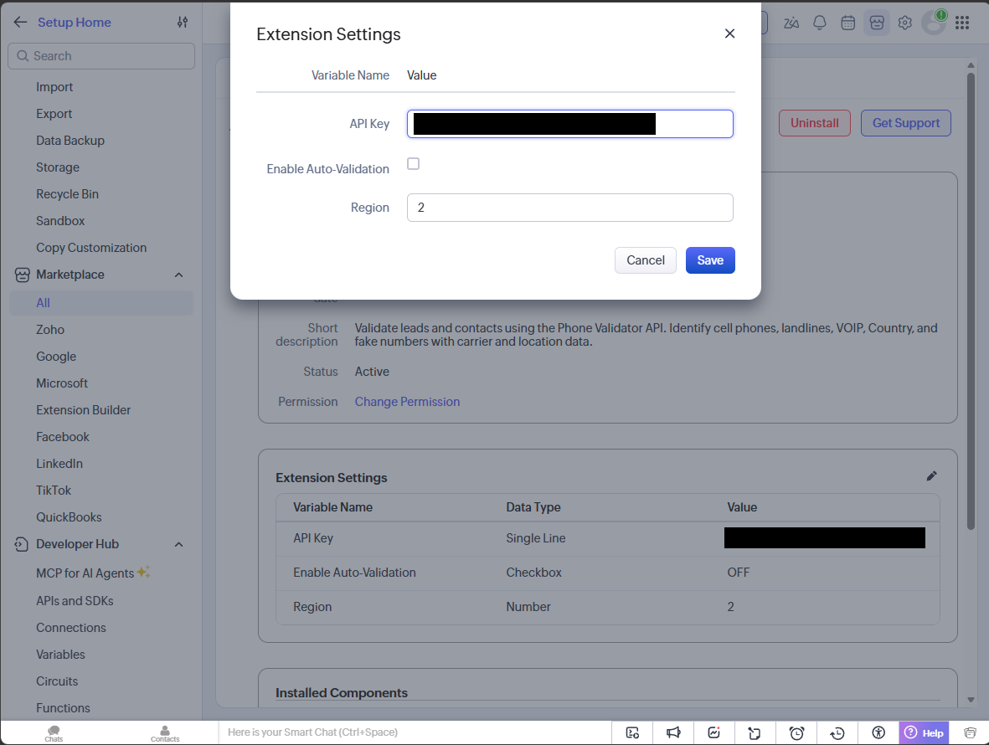Select QuickBooks under Marketplace
The width and height of the screenshot is (989, 745).
click(x=69, y=517)
